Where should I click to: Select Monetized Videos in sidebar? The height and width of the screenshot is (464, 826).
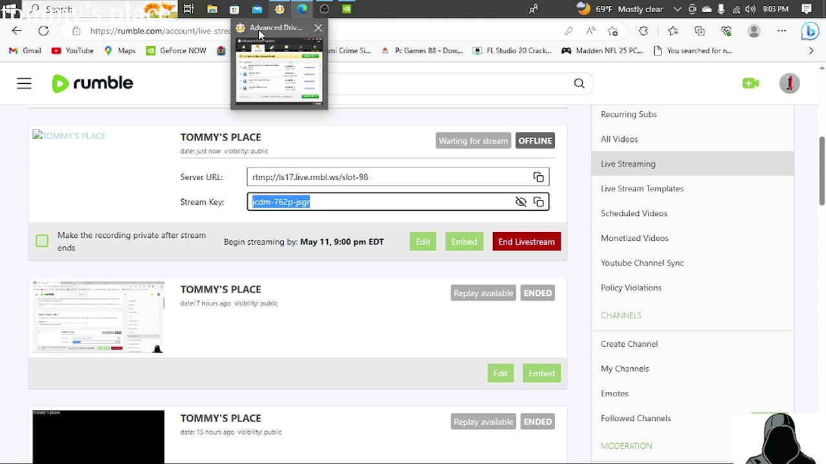(634, 238)
